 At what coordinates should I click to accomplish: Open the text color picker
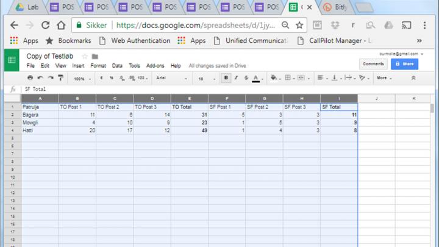click(x=256, y=78)
